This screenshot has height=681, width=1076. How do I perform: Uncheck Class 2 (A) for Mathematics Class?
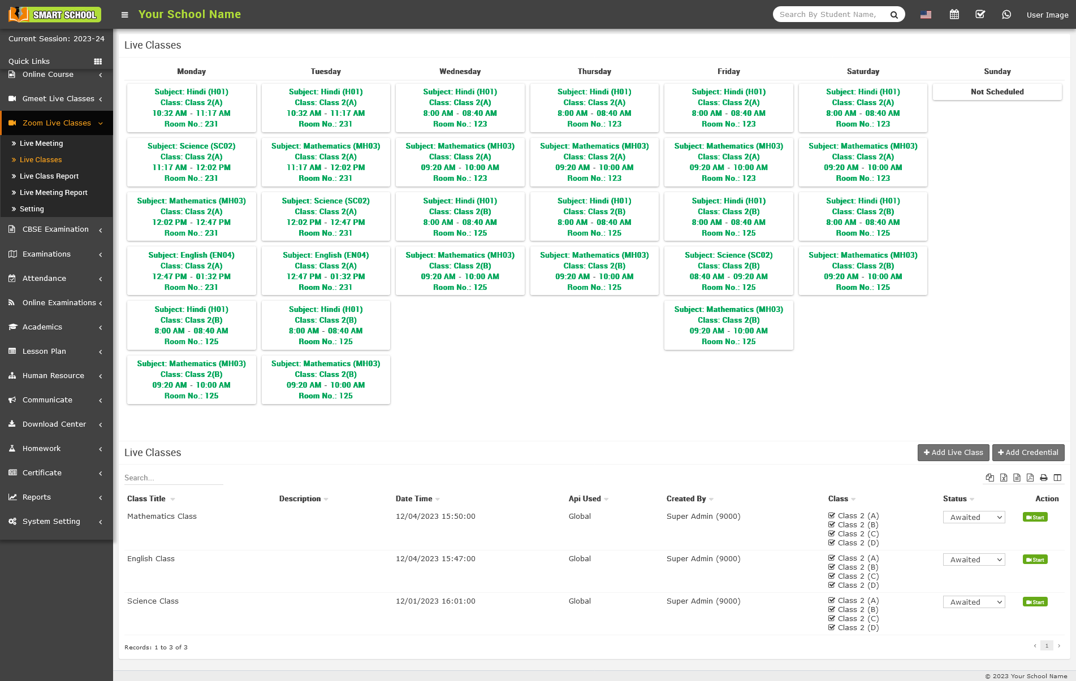pos(832,515)
